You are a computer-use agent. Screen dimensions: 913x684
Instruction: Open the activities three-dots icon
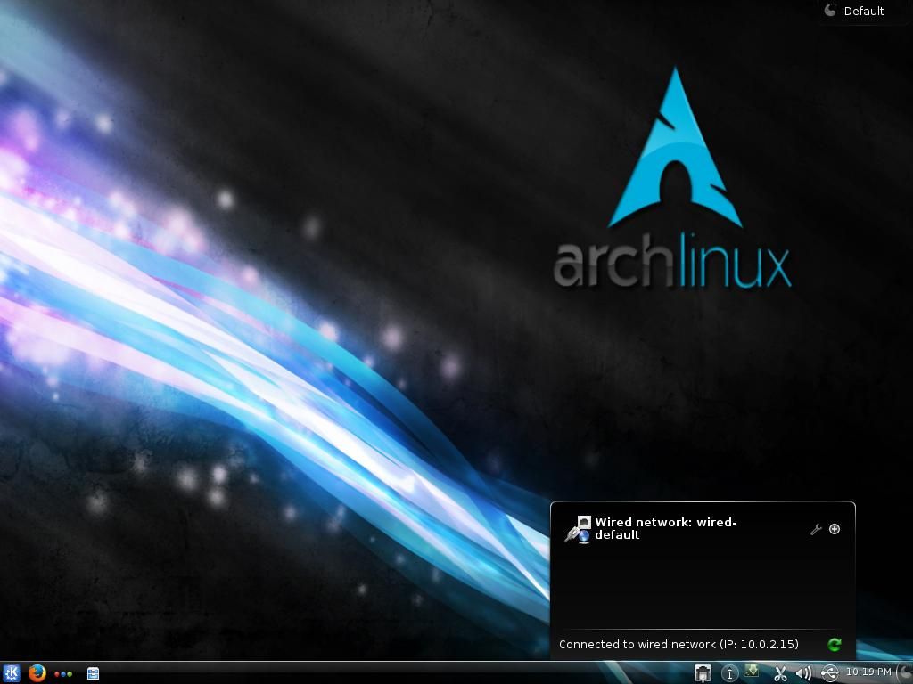63,674
